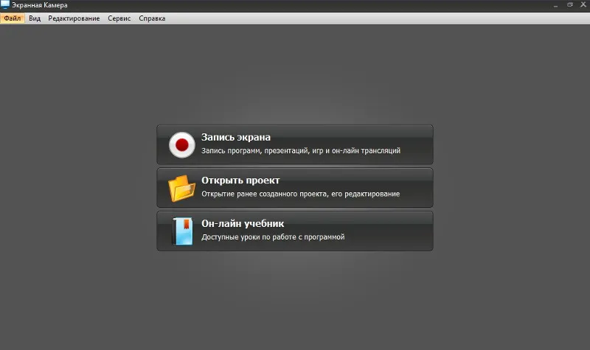Click the Экранная Камера title bar text

coord(40,5)
